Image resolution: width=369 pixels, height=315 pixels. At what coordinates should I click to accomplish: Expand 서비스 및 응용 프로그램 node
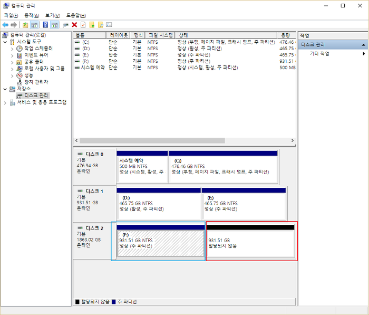pos(5,103)
